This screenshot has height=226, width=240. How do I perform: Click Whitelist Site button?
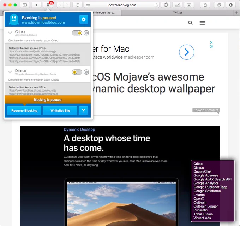click(x=60, y=111)
